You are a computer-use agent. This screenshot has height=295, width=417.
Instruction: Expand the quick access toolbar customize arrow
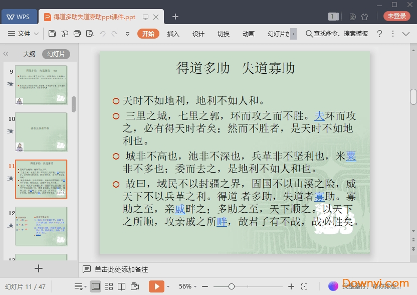pos(127,34)
